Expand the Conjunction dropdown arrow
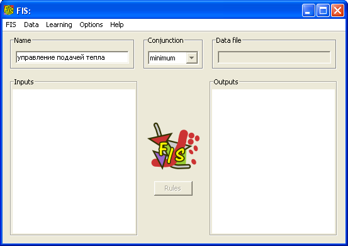Viewport: 348px width, 246px height. coord(191,58)
